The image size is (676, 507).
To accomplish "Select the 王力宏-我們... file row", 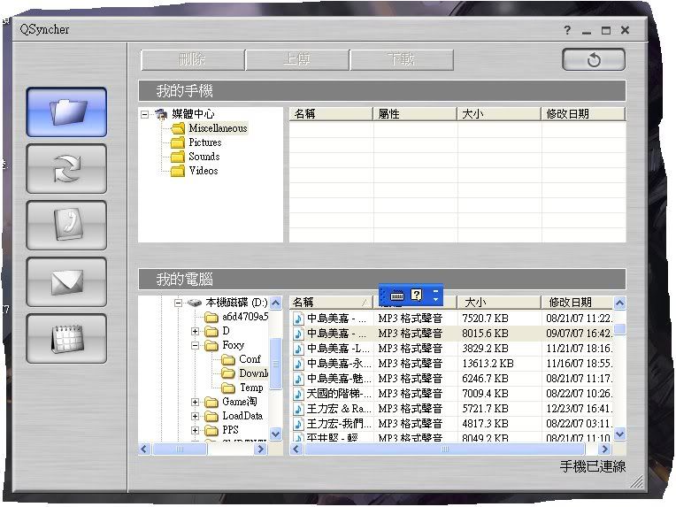I will [452, 424].
